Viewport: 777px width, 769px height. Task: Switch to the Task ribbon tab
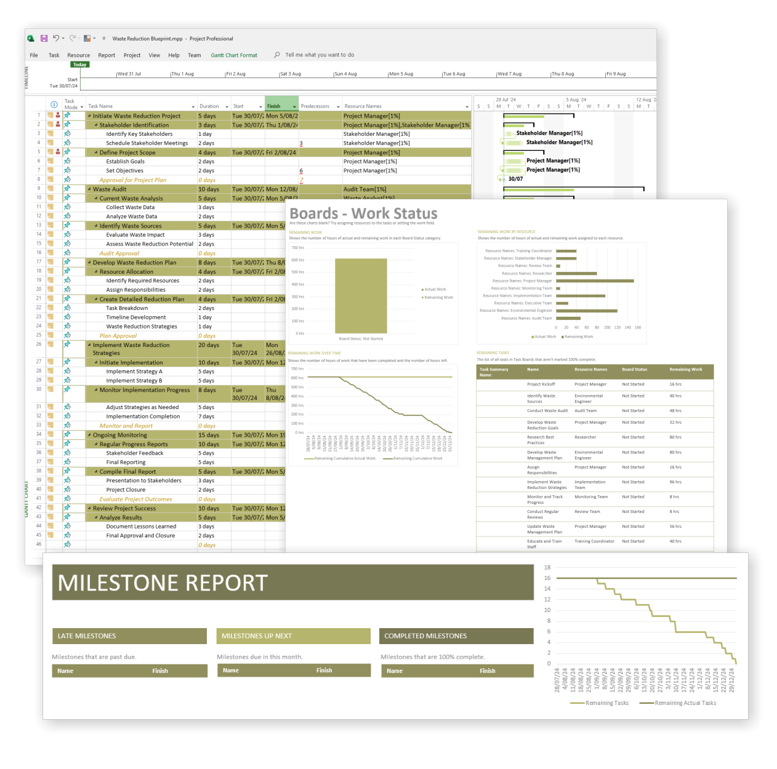coord(54,55)
